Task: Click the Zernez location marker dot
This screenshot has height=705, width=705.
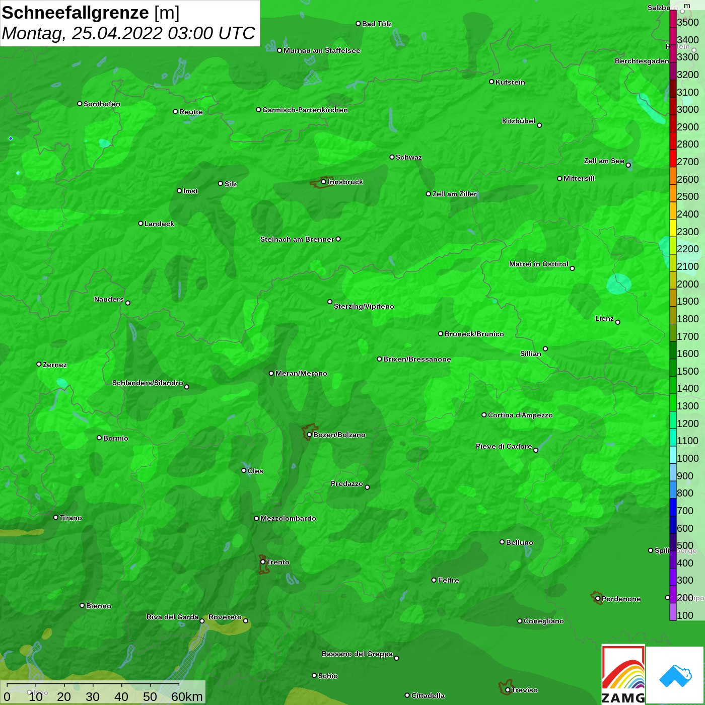Action: 39,364
